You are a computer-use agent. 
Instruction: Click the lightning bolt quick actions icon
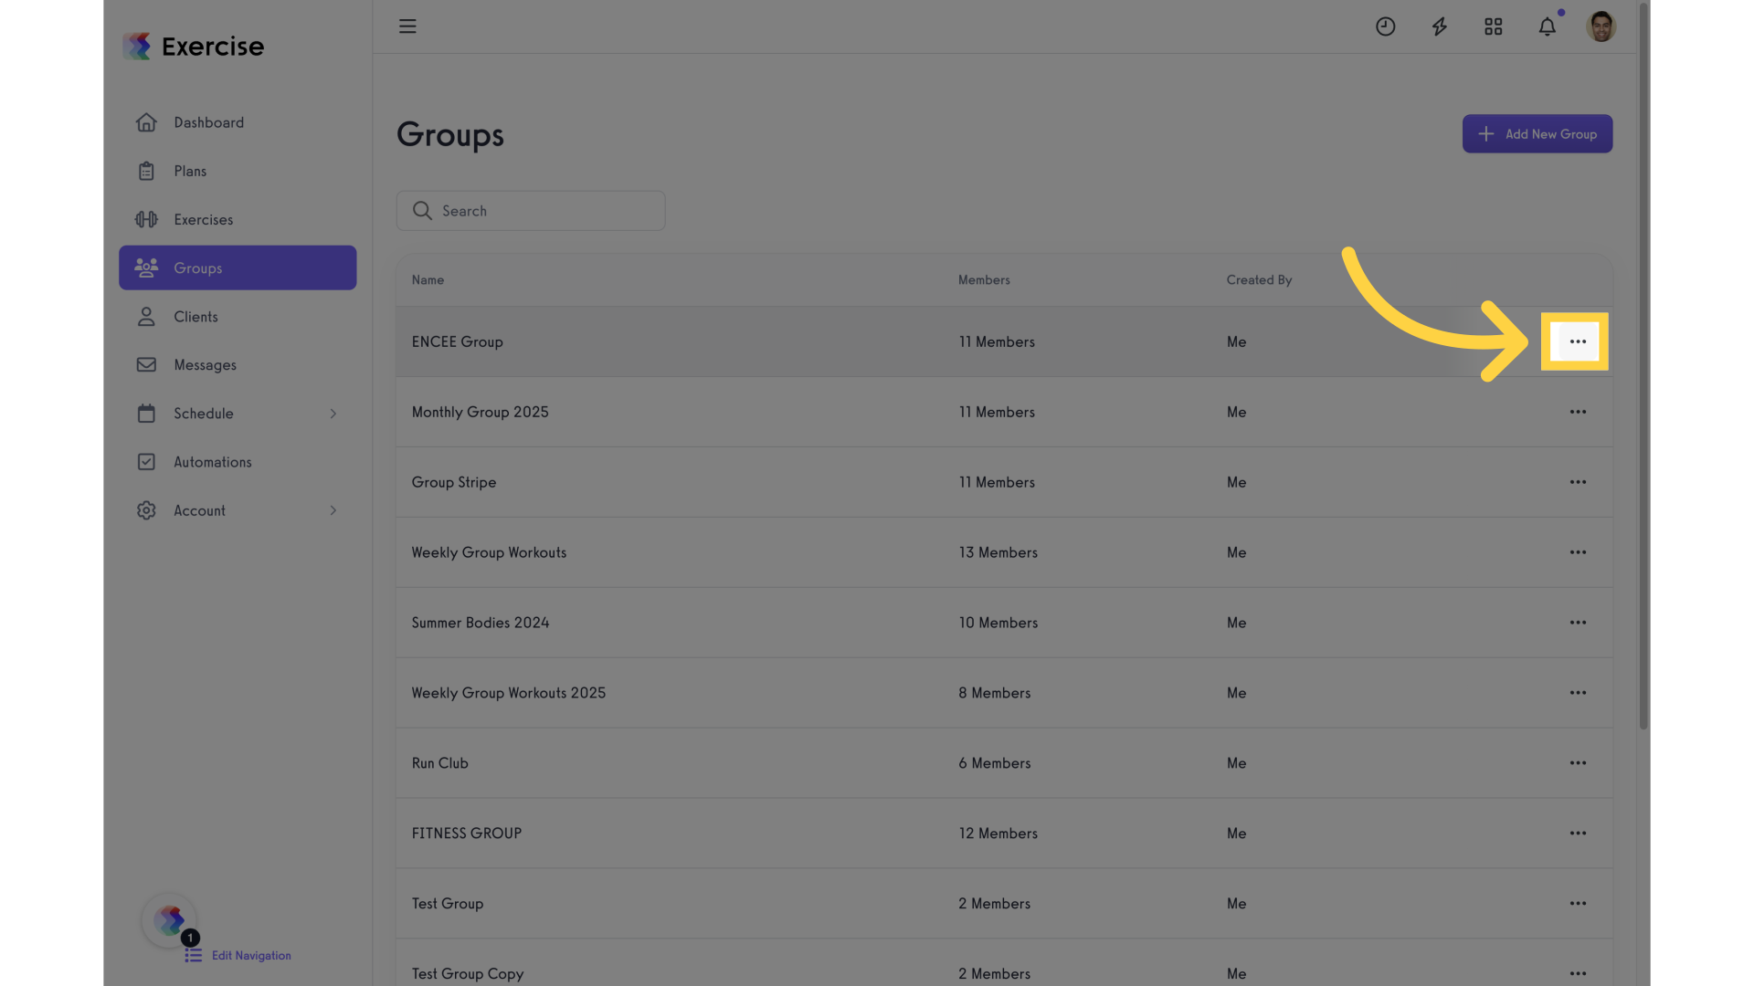click(x=1439, y=26)
